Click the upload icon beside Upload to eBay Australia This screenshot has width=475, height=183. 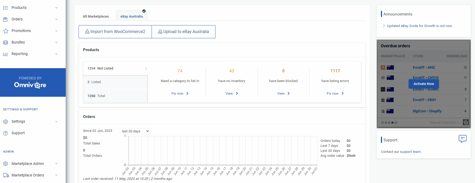160,31
